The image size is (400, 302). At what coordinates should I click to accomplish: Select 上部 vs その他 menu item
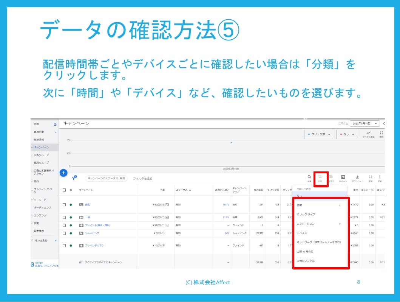coord(305,252)
